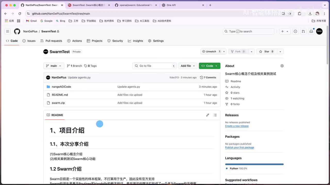330x185 pixels.
Task: Click the browser back arrow
Action: point(6,14)
